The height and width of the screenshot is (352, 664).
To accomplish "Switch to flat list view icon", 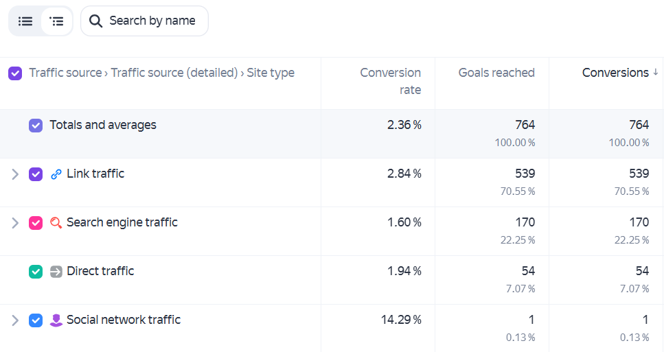I will tap(25, 21).
